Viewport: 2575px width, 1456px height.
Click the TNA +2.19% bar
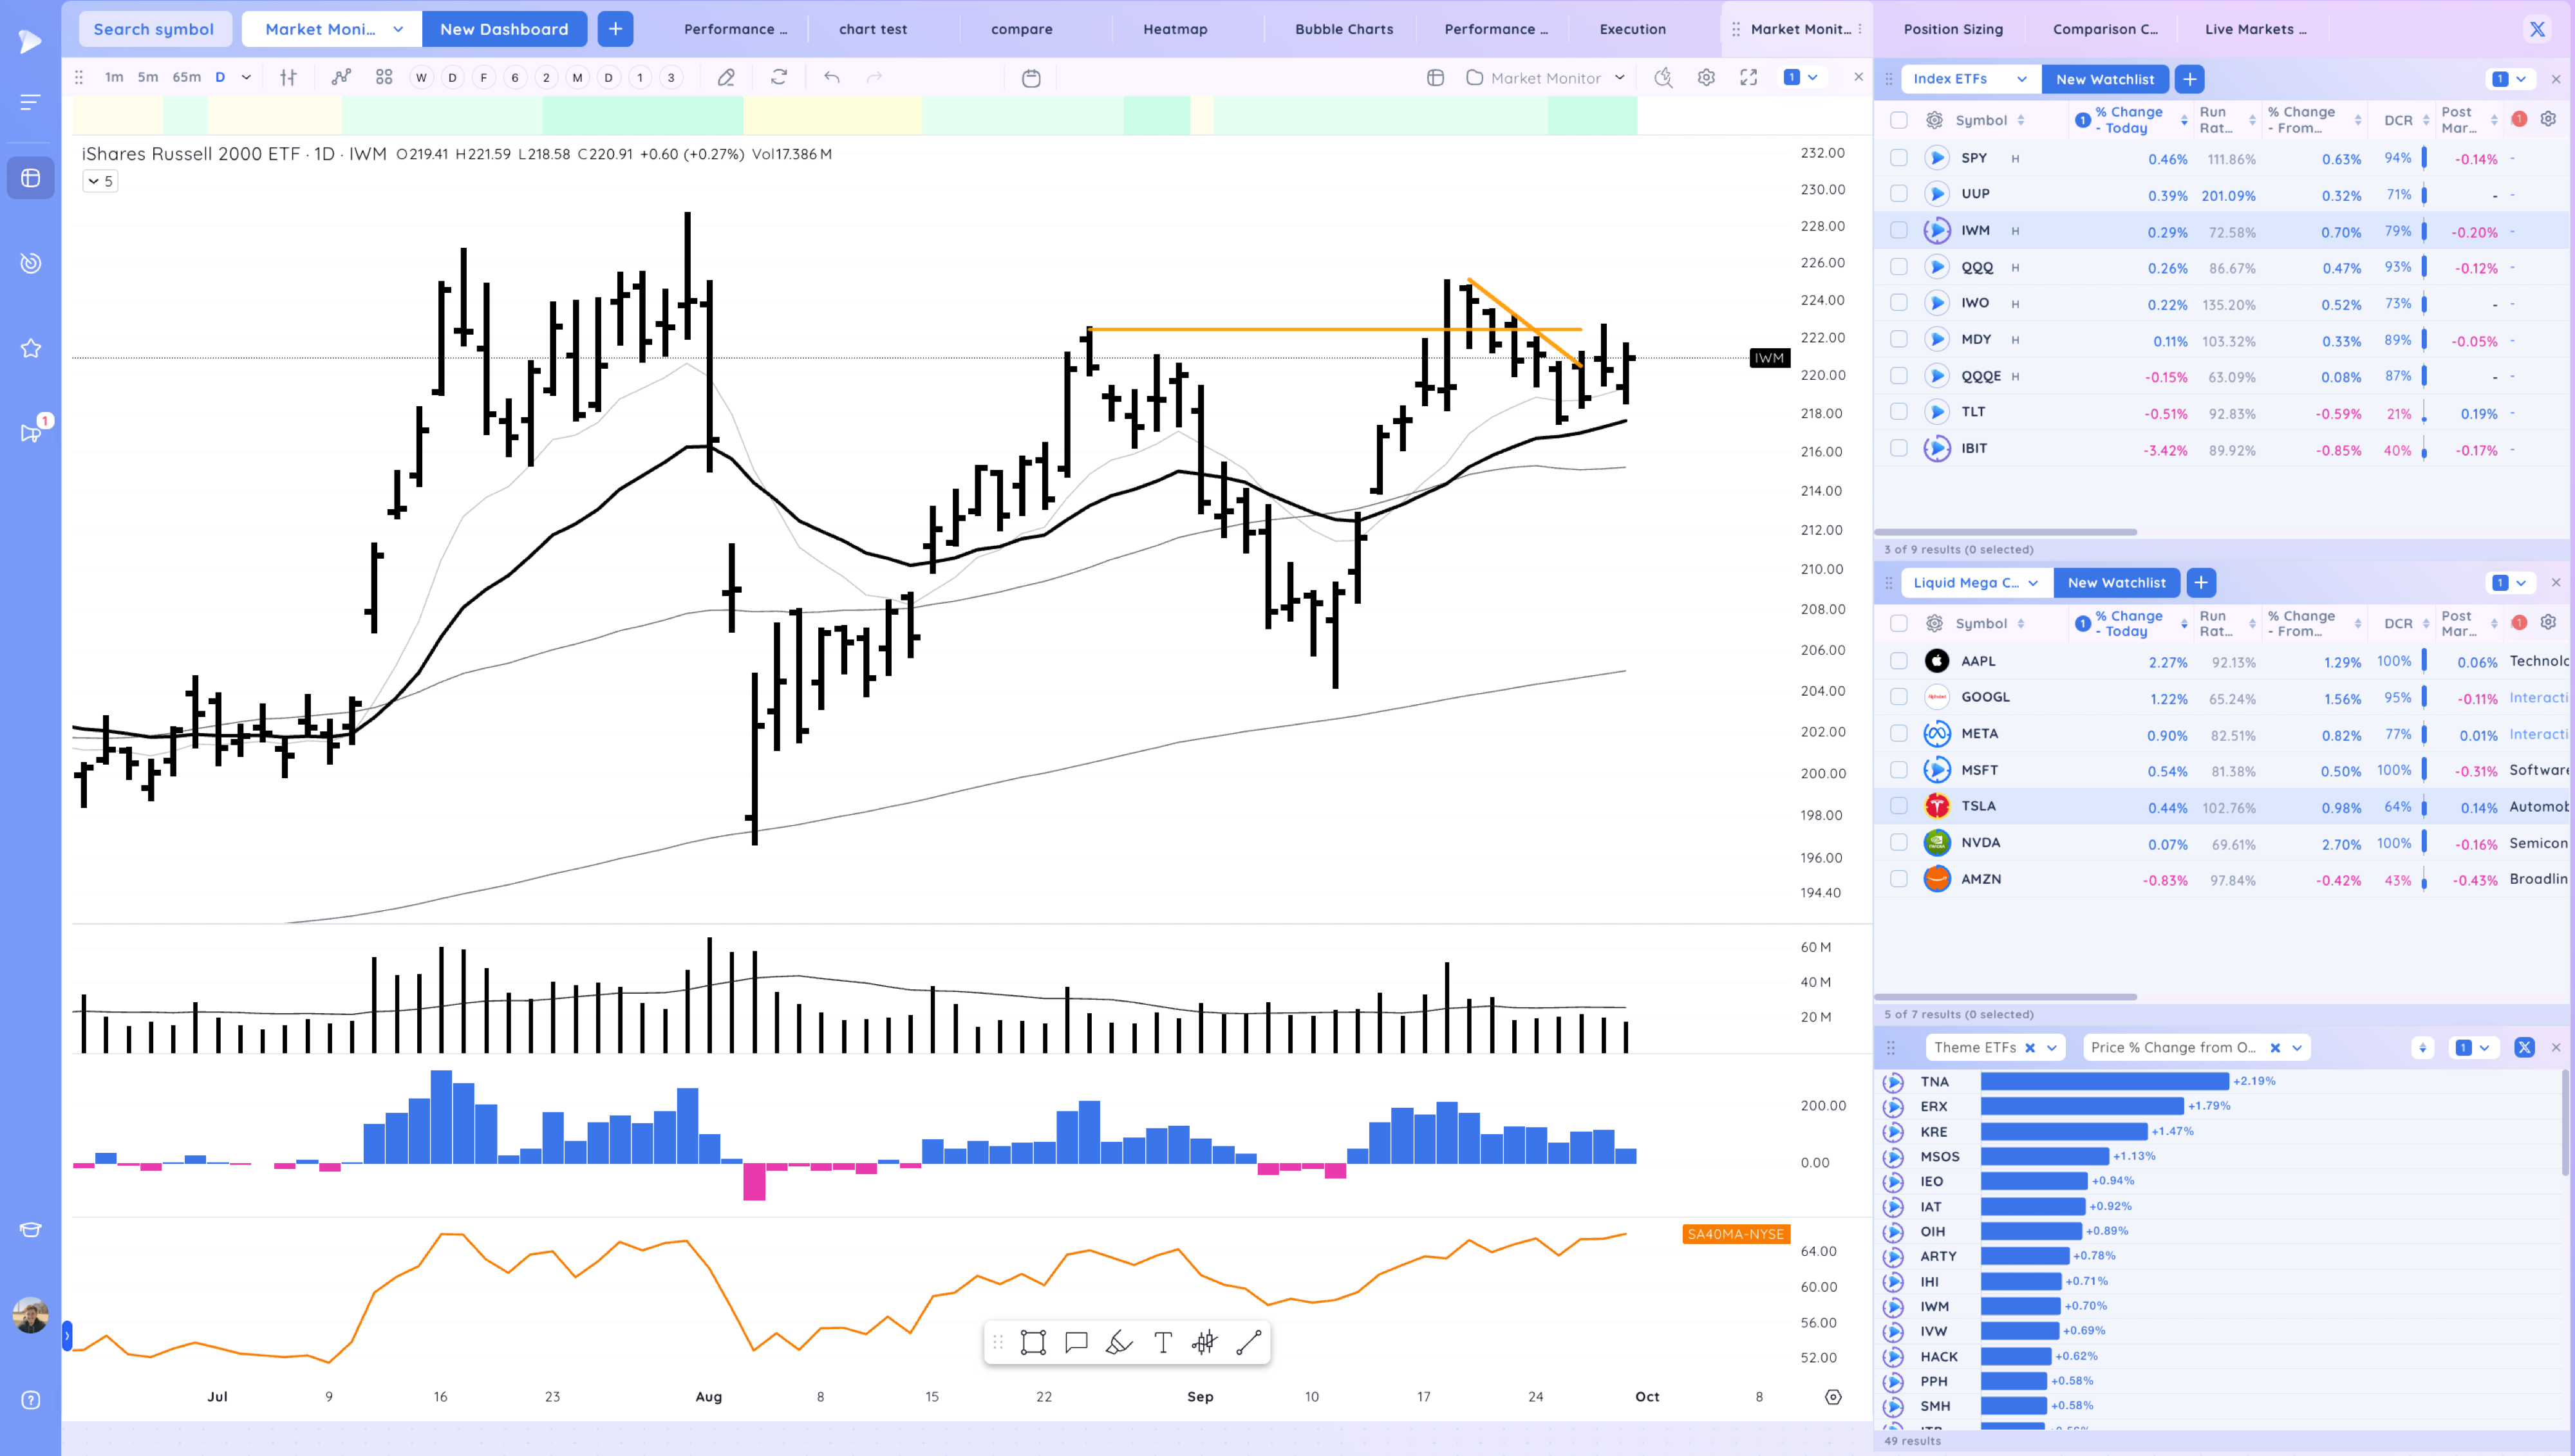tap(2104, 1081)
